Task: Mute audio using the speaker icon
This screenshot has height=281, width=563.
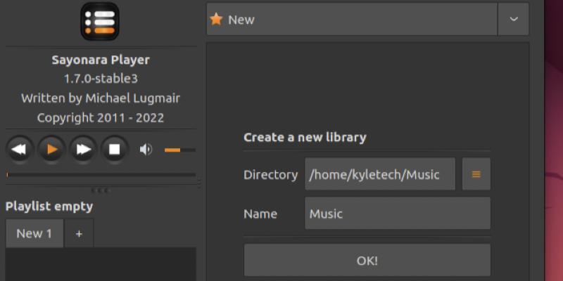Action: [146, 149]
